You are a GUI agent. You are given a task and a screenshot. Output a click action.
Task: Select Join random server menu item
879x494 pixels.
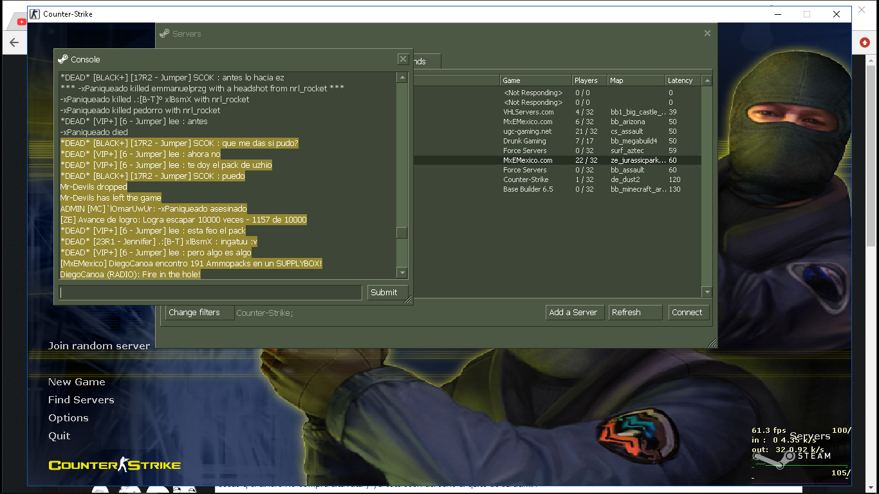(99, 346)
